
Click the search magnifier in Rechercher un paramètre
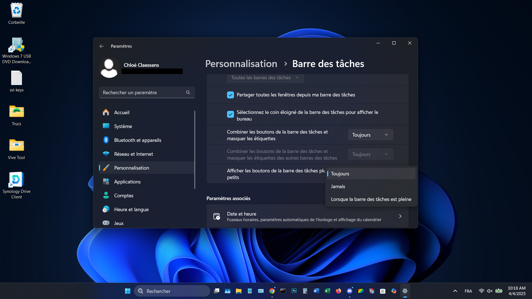pyautogui.click(x=188, y=93)
